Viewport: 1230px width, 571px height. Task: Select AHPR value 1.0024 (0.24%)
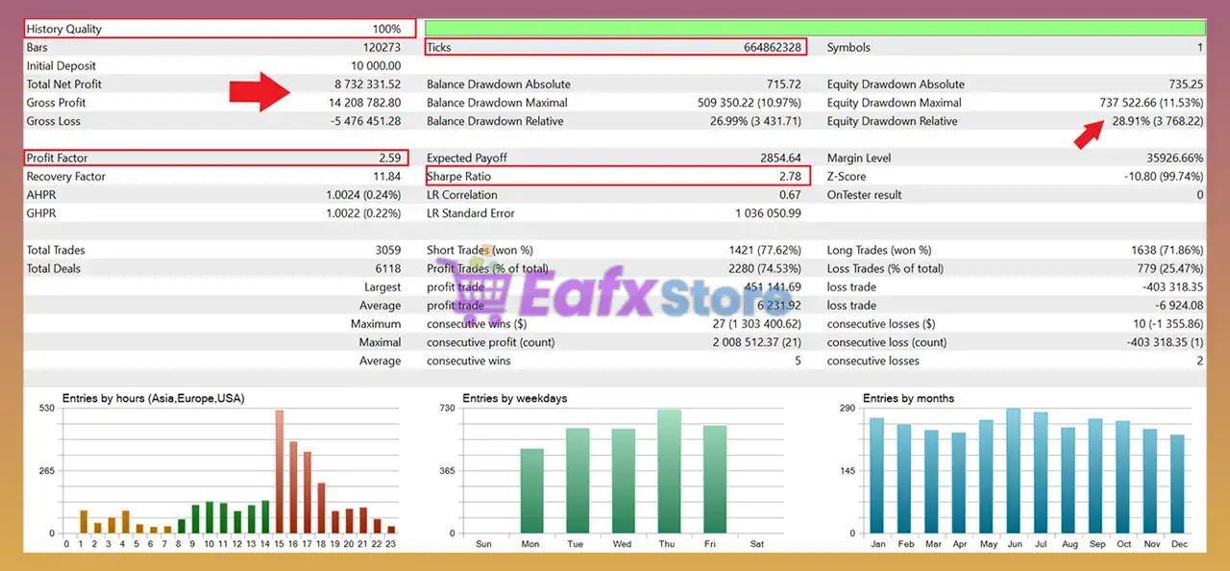pyautogui.click(x=363, y=195)
